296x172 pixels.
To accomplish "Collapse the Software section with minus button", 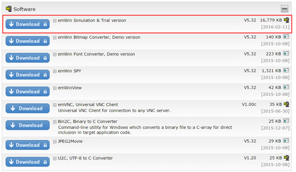I will 284,9.
